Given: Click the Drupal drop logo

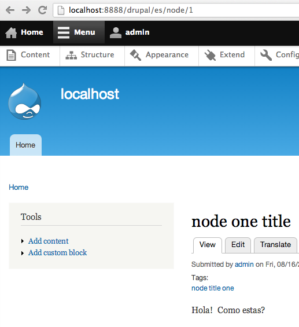Looking at the screenshot, I should [x=25, y=101].
